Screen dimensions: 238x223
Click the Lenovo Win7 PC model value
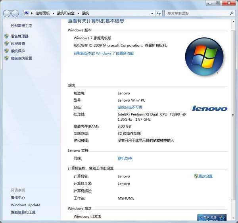pyautogui.click(x=131, y=100)
